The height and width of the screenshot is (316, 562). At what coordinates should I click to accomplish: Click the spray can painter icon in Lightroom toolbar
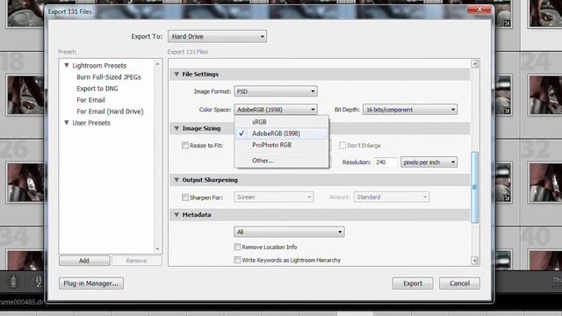(13, 282)
